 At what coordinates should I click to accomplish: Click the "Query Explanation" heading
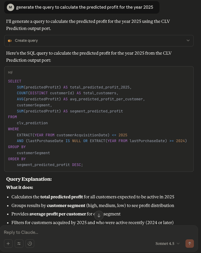click(x=29, y=179)
